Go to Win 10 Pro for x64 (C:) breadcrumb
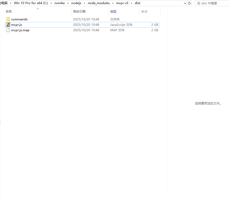 click(x=31, y=3)
